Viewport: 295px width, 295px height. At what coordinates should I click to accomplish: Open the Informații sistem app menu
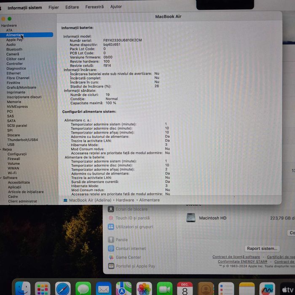(x=24, y=8)
